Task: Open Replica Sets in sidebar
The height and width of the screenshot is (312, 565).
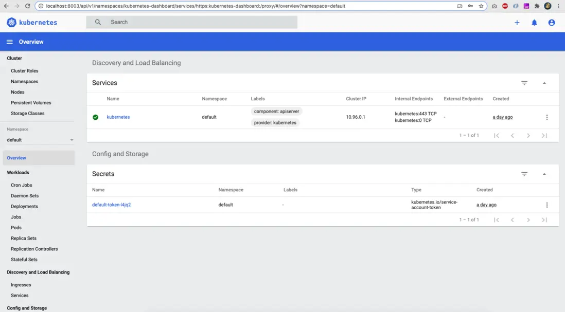Action: (24, 238)
